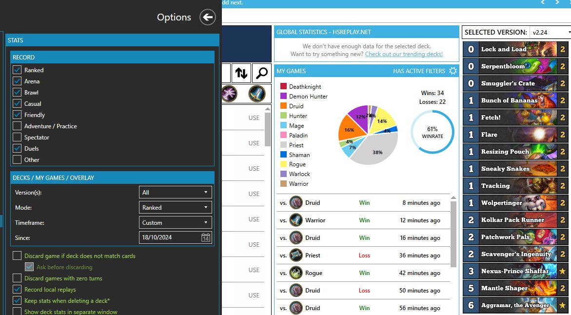Open the Selected Version v2.24 dropdown
Image resolution: width=571 pixels, height=315 pixels.
coord(550,32)
